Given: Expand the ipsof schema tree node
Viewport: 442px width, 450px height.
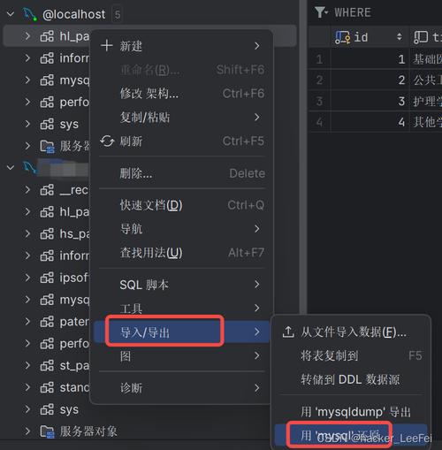Looking at the screenshot, I should (27, 278).
